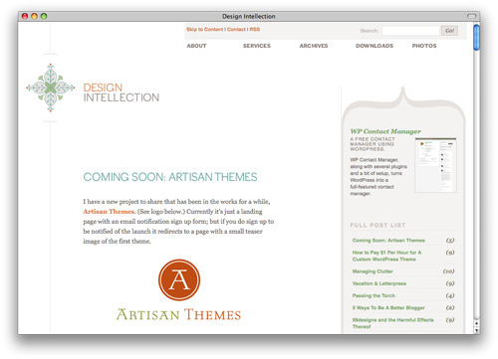Open the PHOTOS menu item

[x=424, y=46]
